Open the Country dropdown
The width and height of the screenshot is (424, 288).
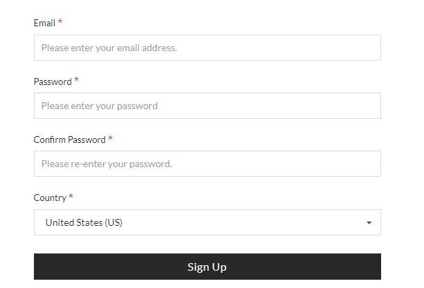click(207, 222)
